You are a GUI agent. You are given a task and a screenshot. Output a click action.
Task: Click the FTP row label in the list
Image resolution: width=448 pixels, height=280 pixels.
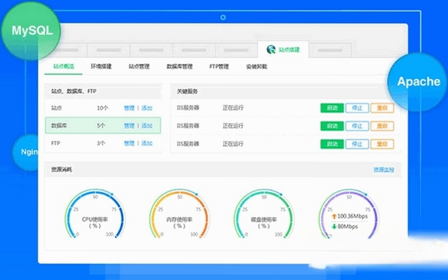(x=56, y=143)
